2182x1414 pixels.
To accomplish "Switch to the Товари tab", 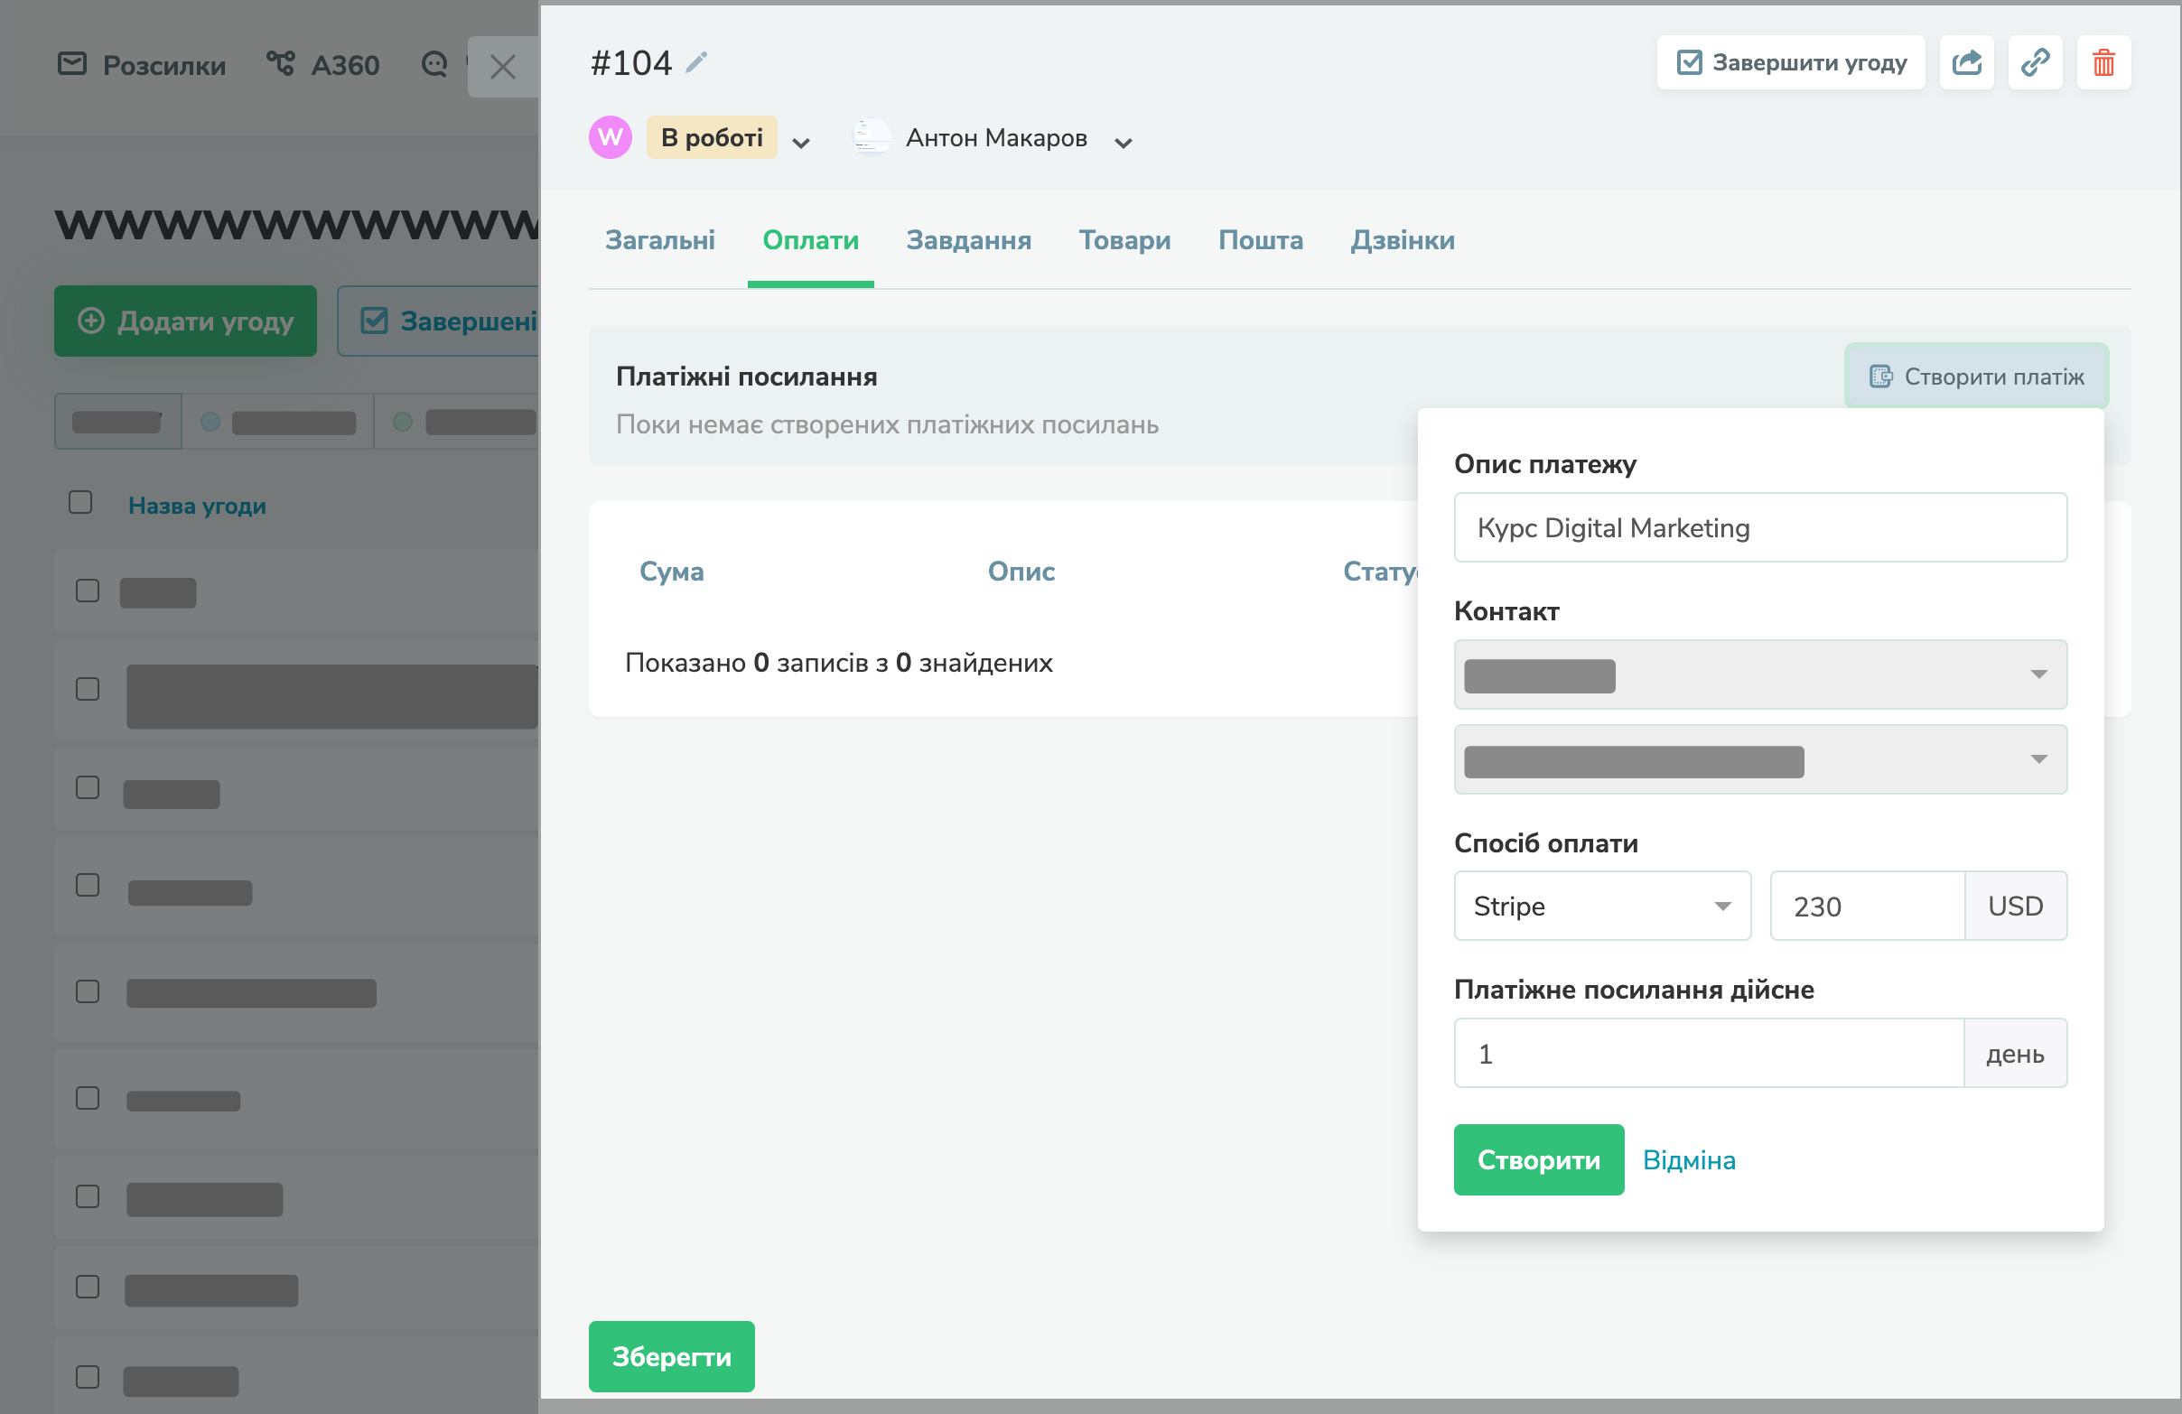I will point(1124,240).
